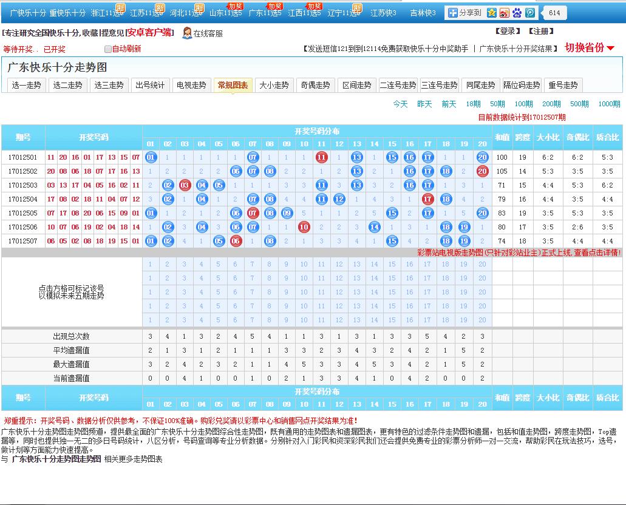This screenshot has height=505, width=626.
Task: Click period number 17012507
Action: pos(22,241)
